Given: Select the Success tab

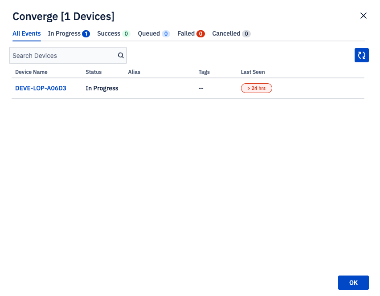Looking at the screenshot, I should point(113,34).
